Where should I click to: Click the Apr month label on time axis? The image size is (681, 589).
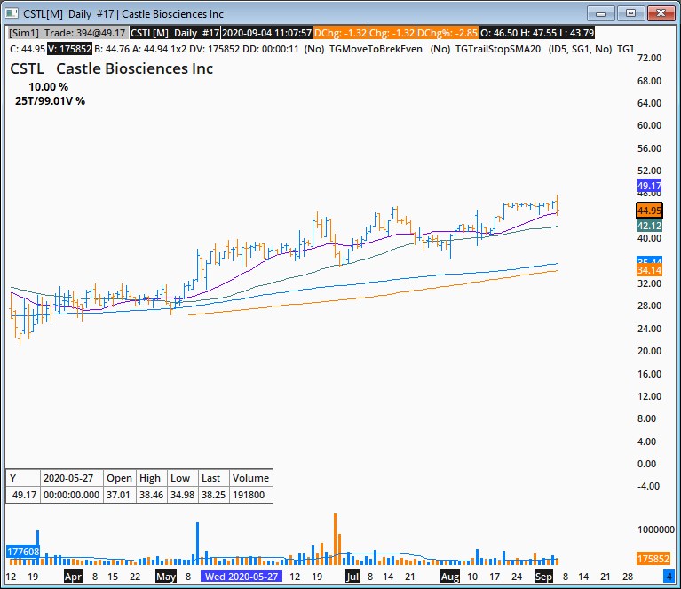73,577
